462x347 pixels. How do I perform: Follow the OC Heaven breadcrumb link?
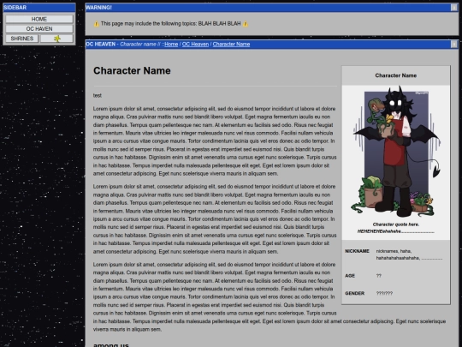(195, 45)
